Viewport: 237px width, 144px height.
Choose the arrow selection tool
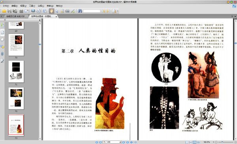[x=57, y=11]
